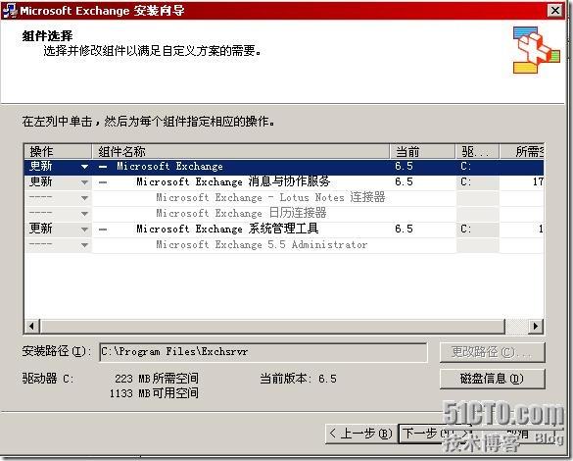
Task: Collapse the 系统管理工具 tree node
Action: [103, 230]
